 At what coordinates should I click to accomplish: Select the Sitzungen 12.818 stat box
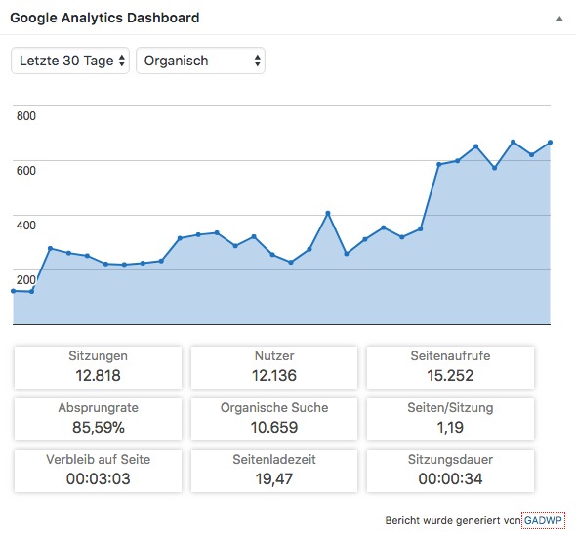tap(98, 367)
